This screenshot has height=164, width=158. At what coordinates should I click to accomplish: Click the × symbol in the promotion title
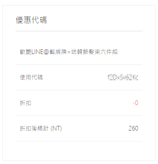coord(69,52)
